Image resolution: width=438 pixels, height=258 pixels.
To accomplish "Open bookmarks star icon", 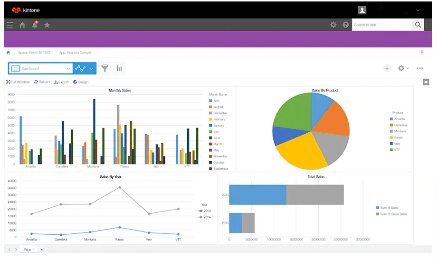I will (47, 25).
